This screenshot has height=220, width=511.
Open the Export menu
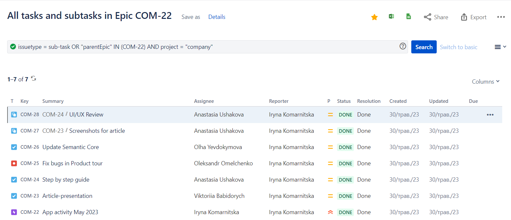(474, 17)
